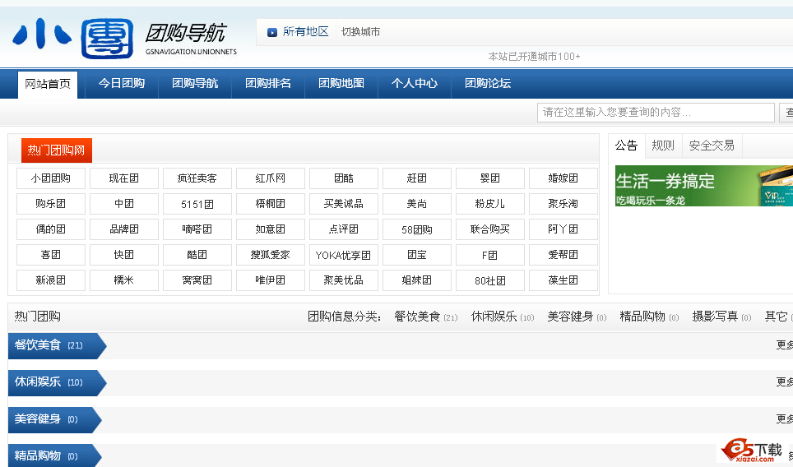
Task: Open the YOKA优享团 site button
Action: (344, 255)
